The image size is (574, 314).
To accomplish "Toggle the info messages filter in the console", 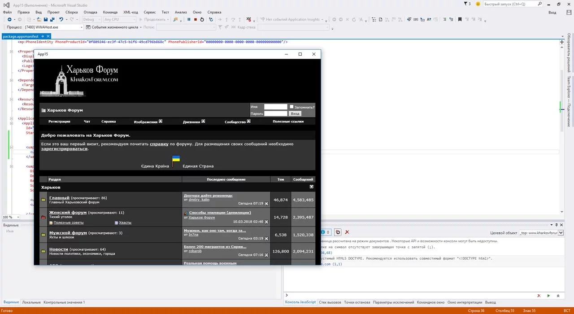I will (x=326, y=232).
